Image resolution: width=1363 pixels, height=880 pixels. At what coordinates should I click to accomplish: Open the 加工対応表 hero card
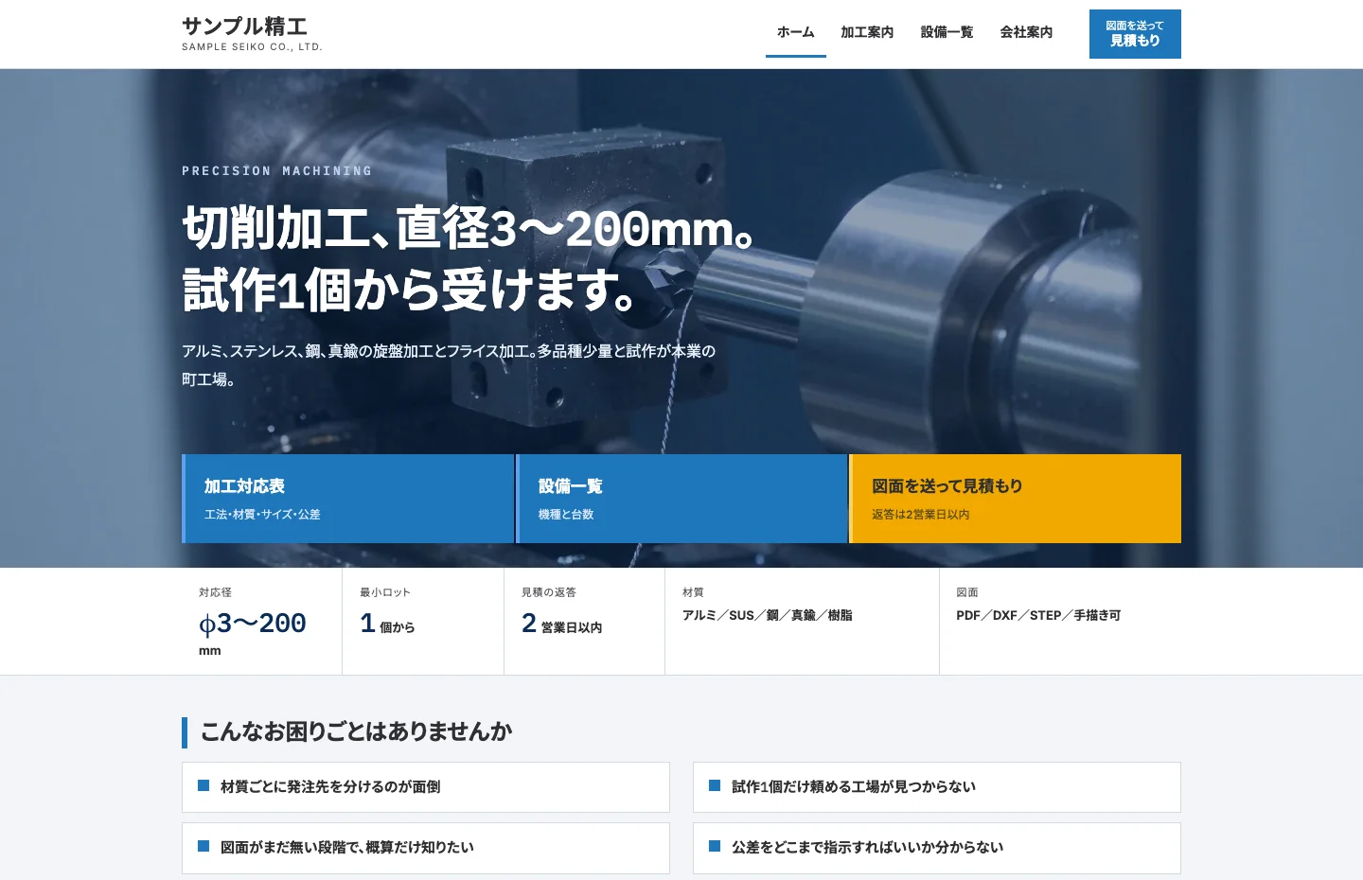348,499
